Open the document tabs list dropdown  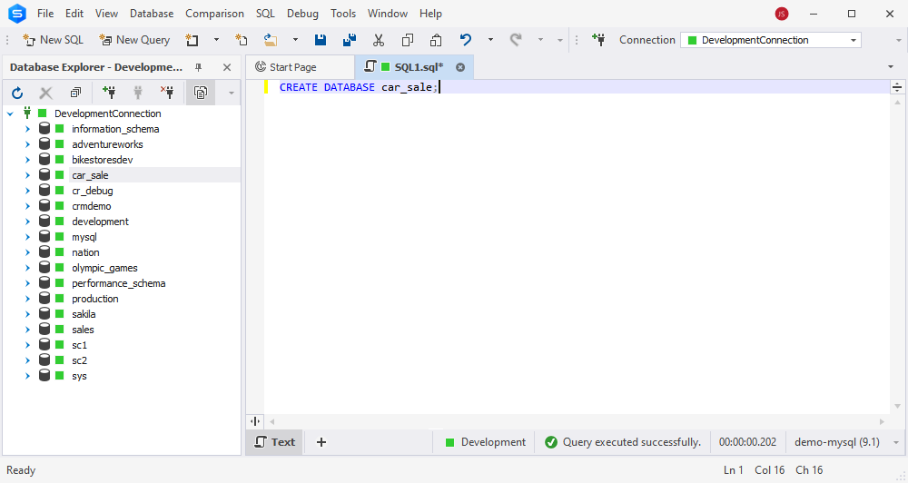[891, 67]
